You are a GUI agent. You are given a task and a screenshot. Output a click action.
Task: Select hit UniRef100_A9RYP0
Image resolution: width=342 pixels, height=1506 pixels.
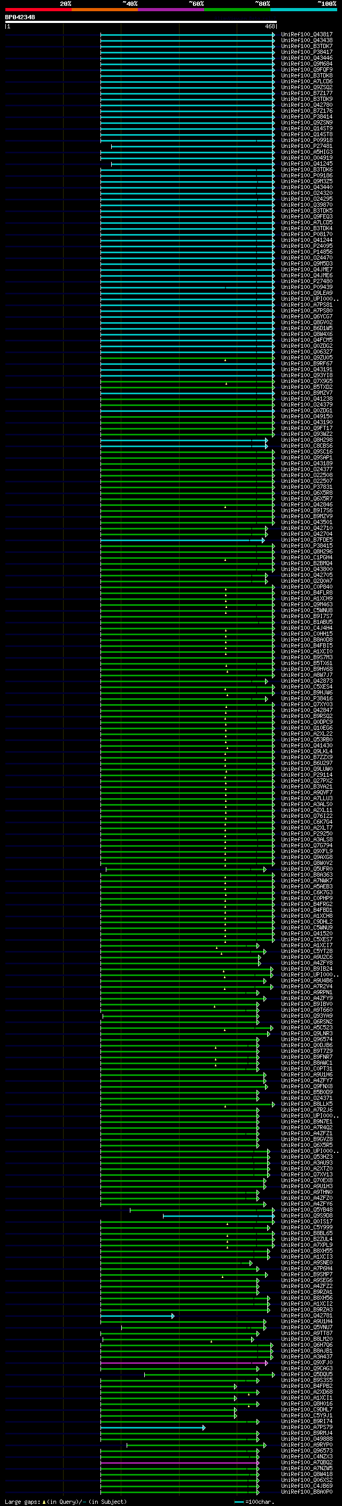pos(306,1445)
